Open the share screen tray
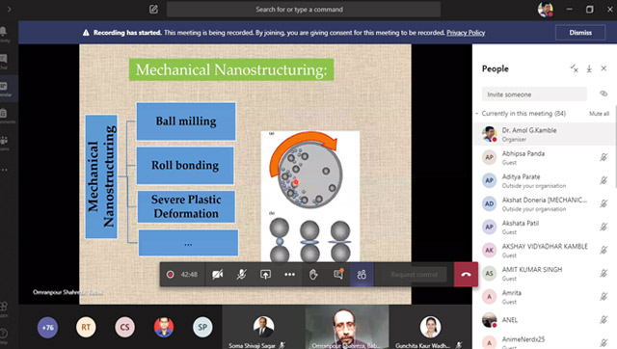The height and width of the screenshot is (349, 617). [x=266, y=274]
